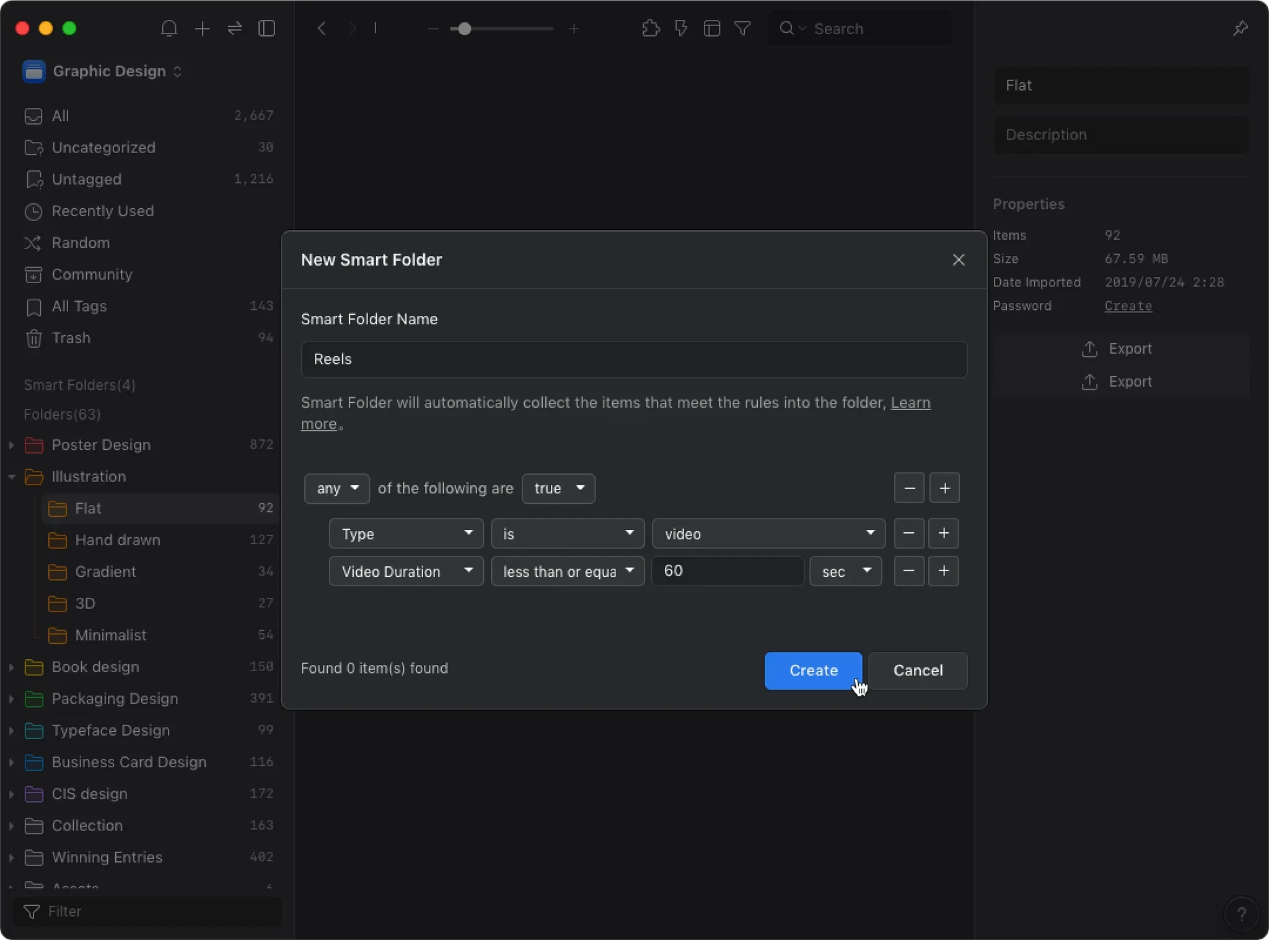The image size is (1269, 940).
Task: Open the help question mark button
Action: pyautogui.click(x=1242, y=913)
